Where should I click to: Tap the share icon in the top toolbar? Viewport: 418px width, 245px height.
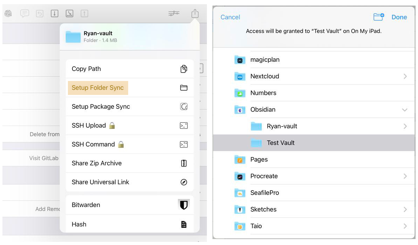coord(195,14)
